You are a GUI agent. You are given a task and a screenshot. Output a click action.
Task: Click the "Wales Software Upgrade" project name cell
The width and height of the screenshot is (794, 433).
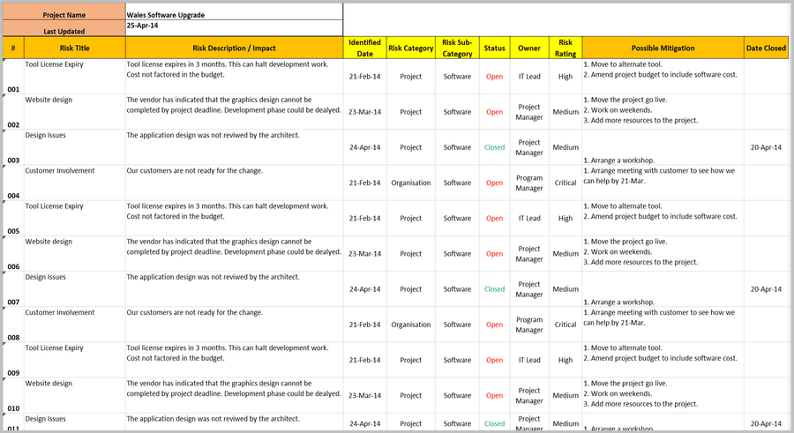click(x=234, y=11)
